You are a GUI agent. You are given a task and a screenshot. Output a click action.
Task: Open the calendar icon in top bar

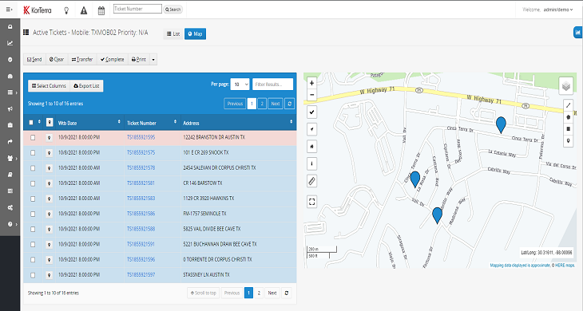click(x=101, y=10)
